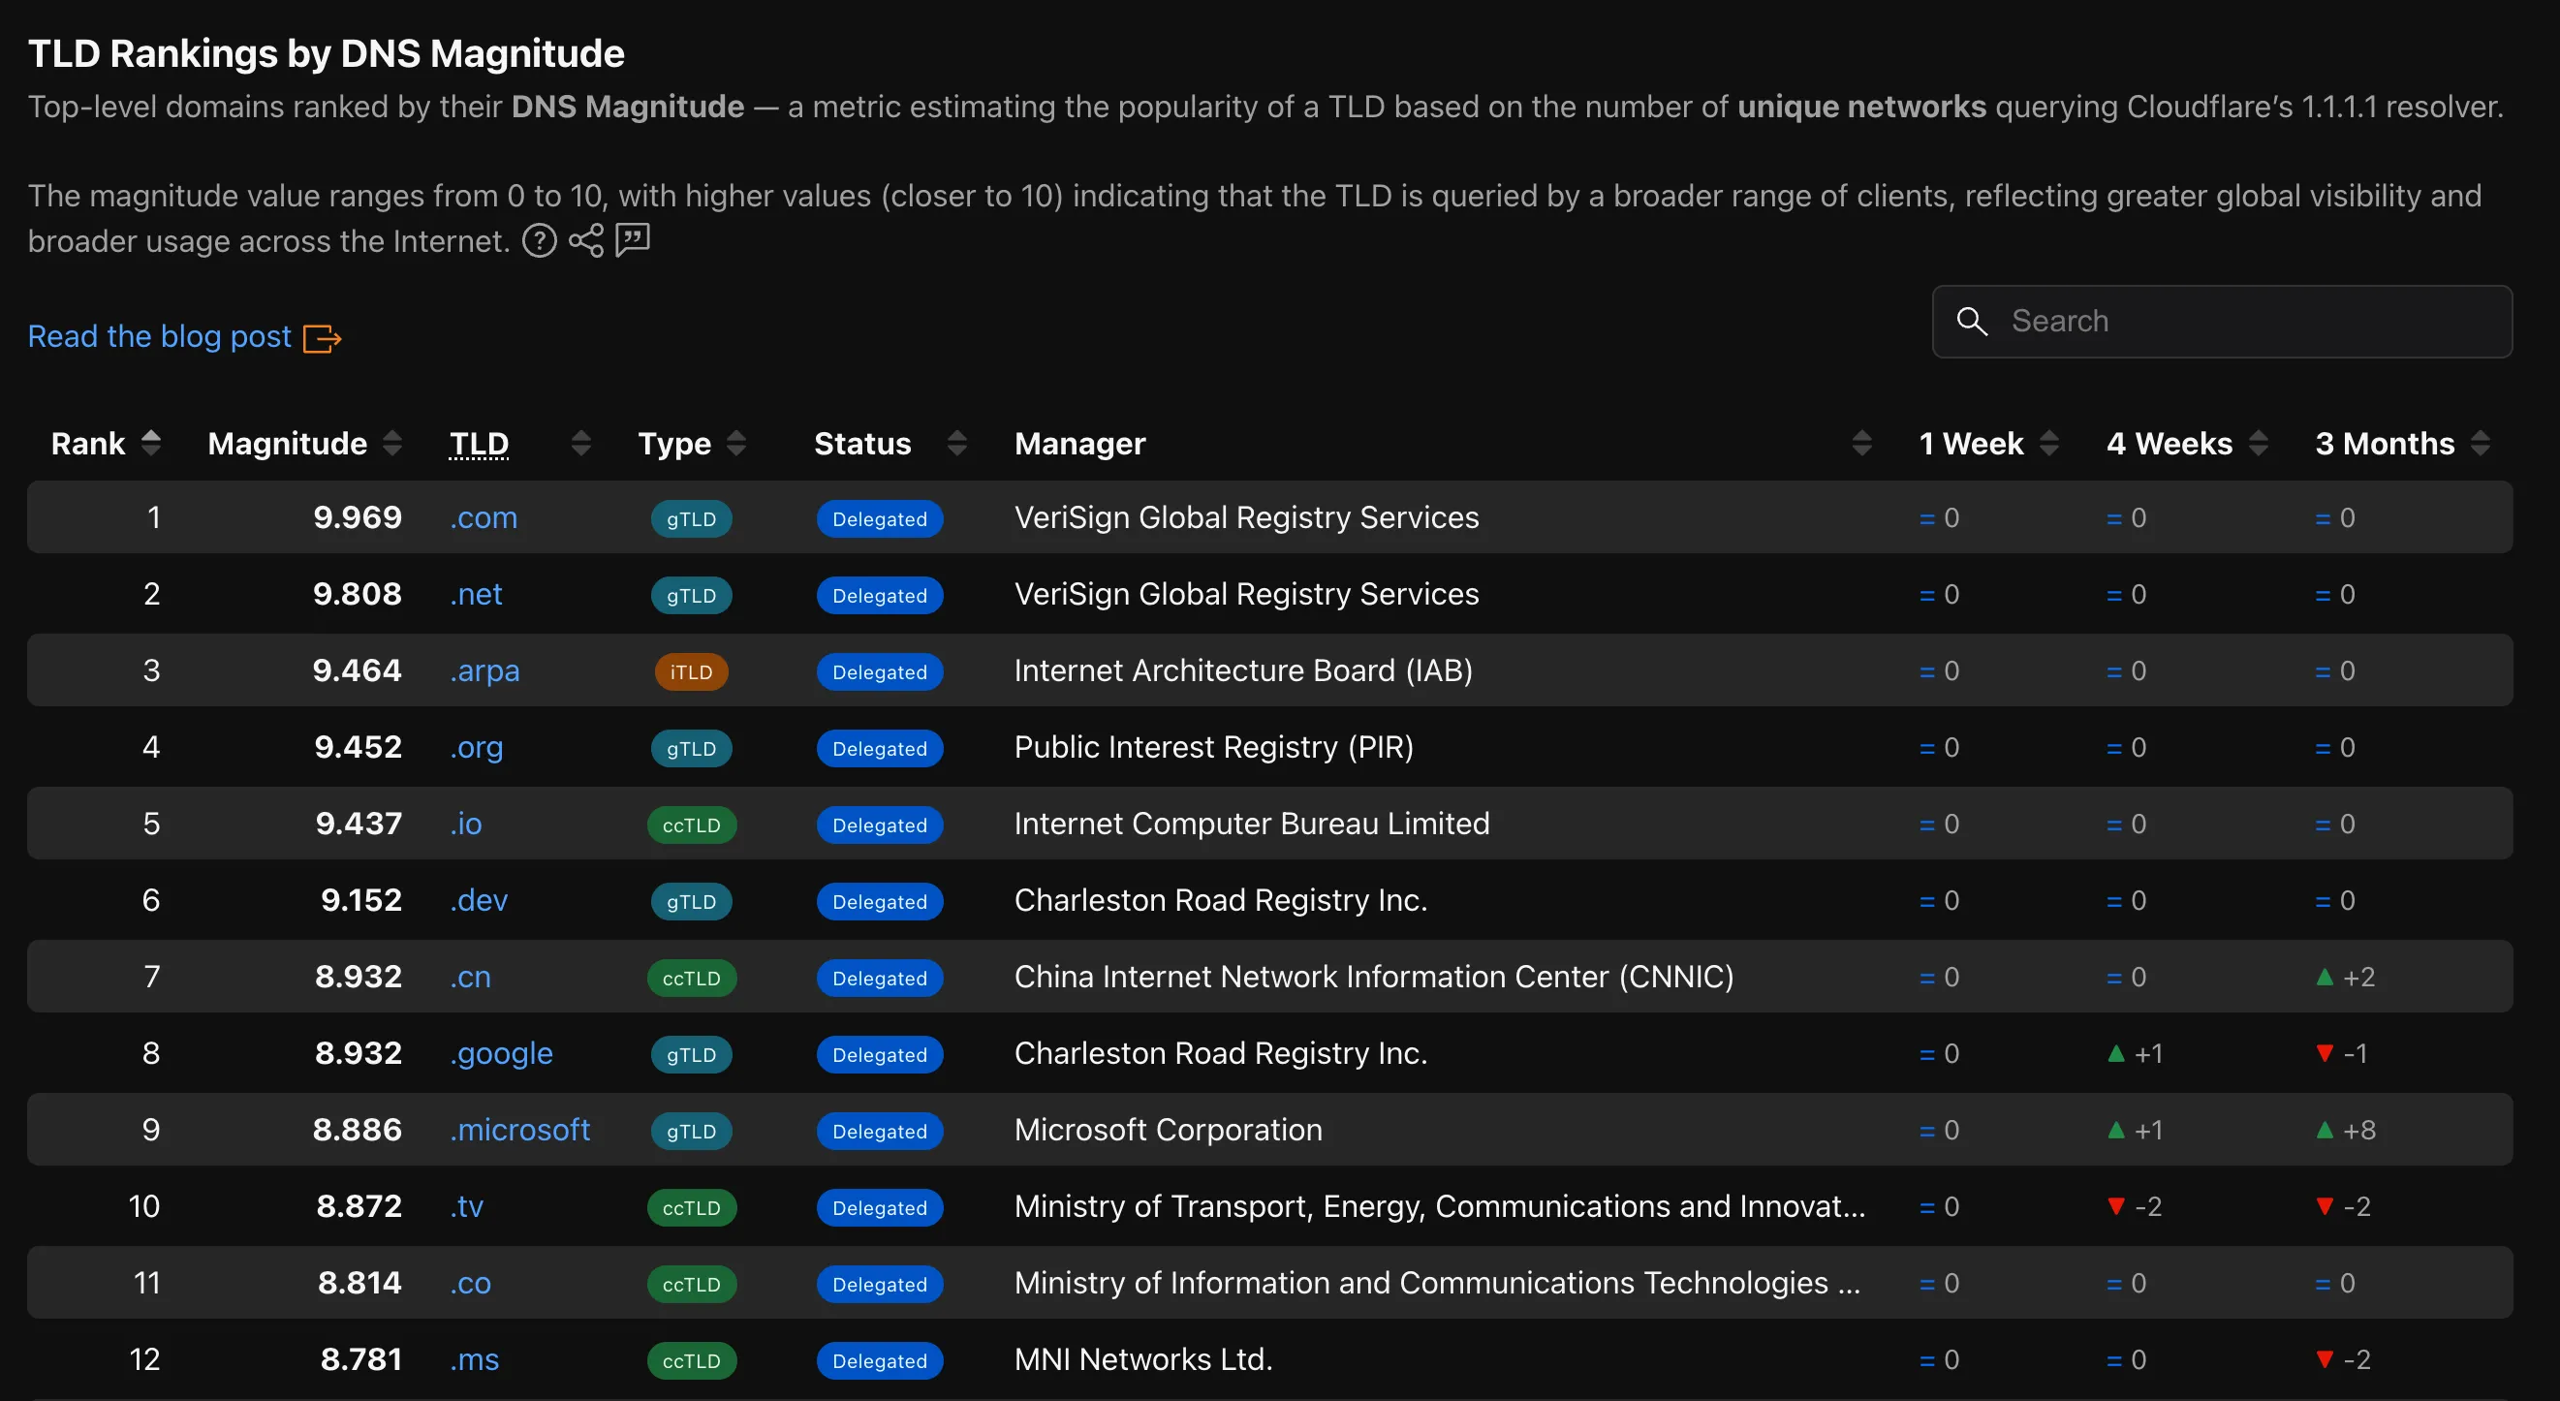Click -2 three-month change for .ms
The height and width of the screenshot is (1401, 2560).
tap(2343, 1360)
